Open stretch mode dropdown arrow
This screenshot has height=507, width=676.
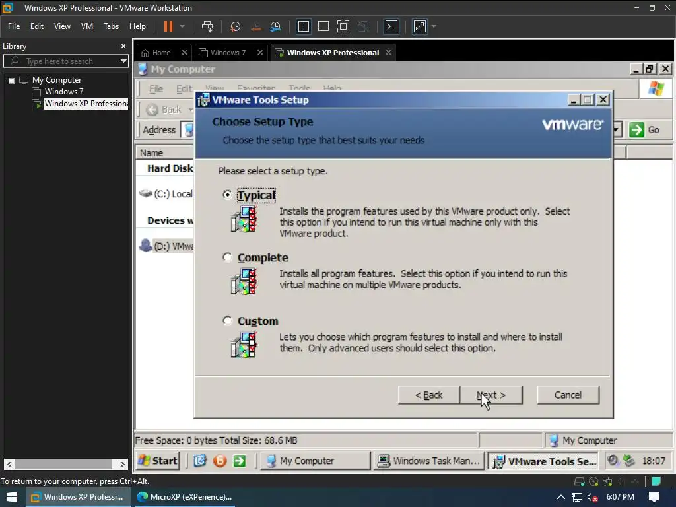[434, 26]
